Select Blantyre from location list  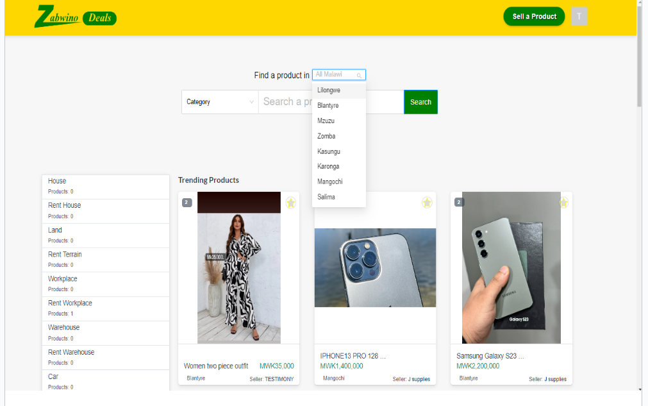coord(339,105)
